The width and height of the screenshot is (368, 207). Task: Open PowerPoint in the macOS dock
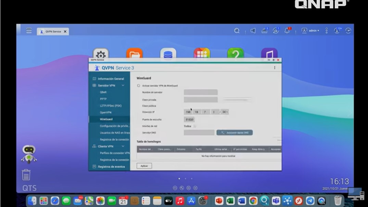point(219,201)
